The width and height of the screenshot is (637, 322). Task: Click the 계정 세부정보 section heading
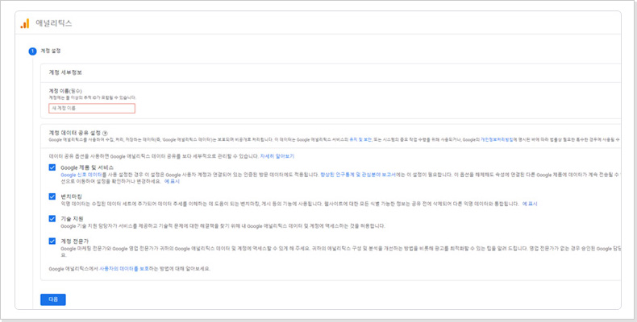pos(65,72)
